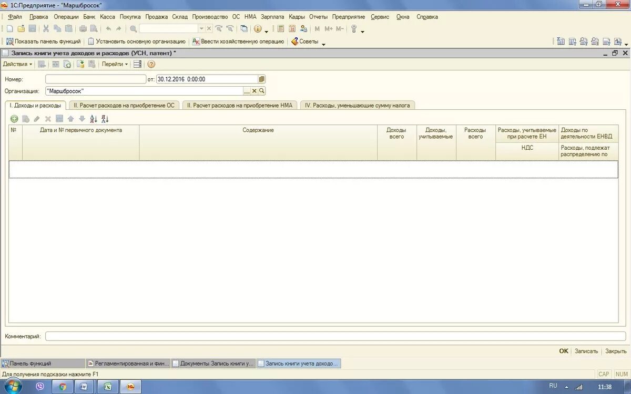Open the Зарплата menu
Viewport: 631px width, 394px height.
[272, 17]
